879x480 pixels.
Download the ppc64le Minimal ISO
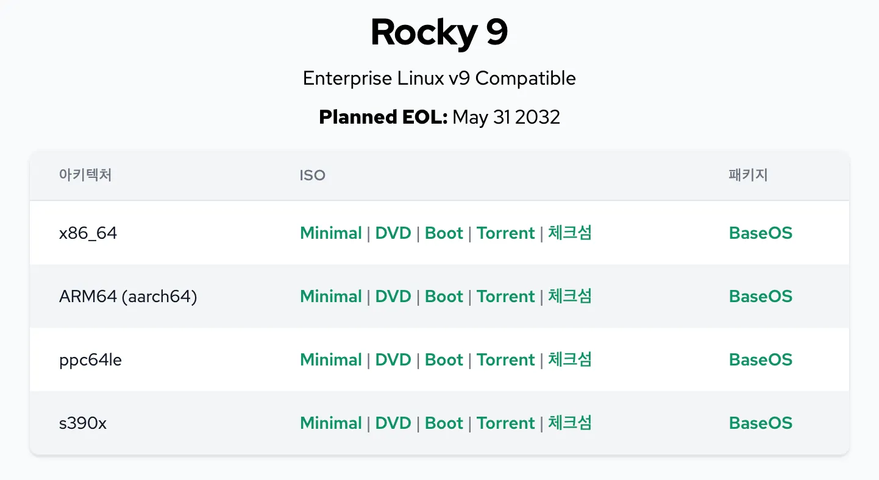tap(331, 360)
